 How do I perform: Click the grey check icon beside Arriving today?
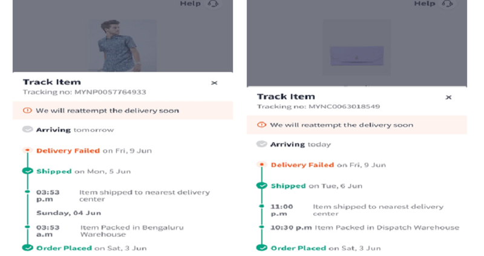coord(262,144)
